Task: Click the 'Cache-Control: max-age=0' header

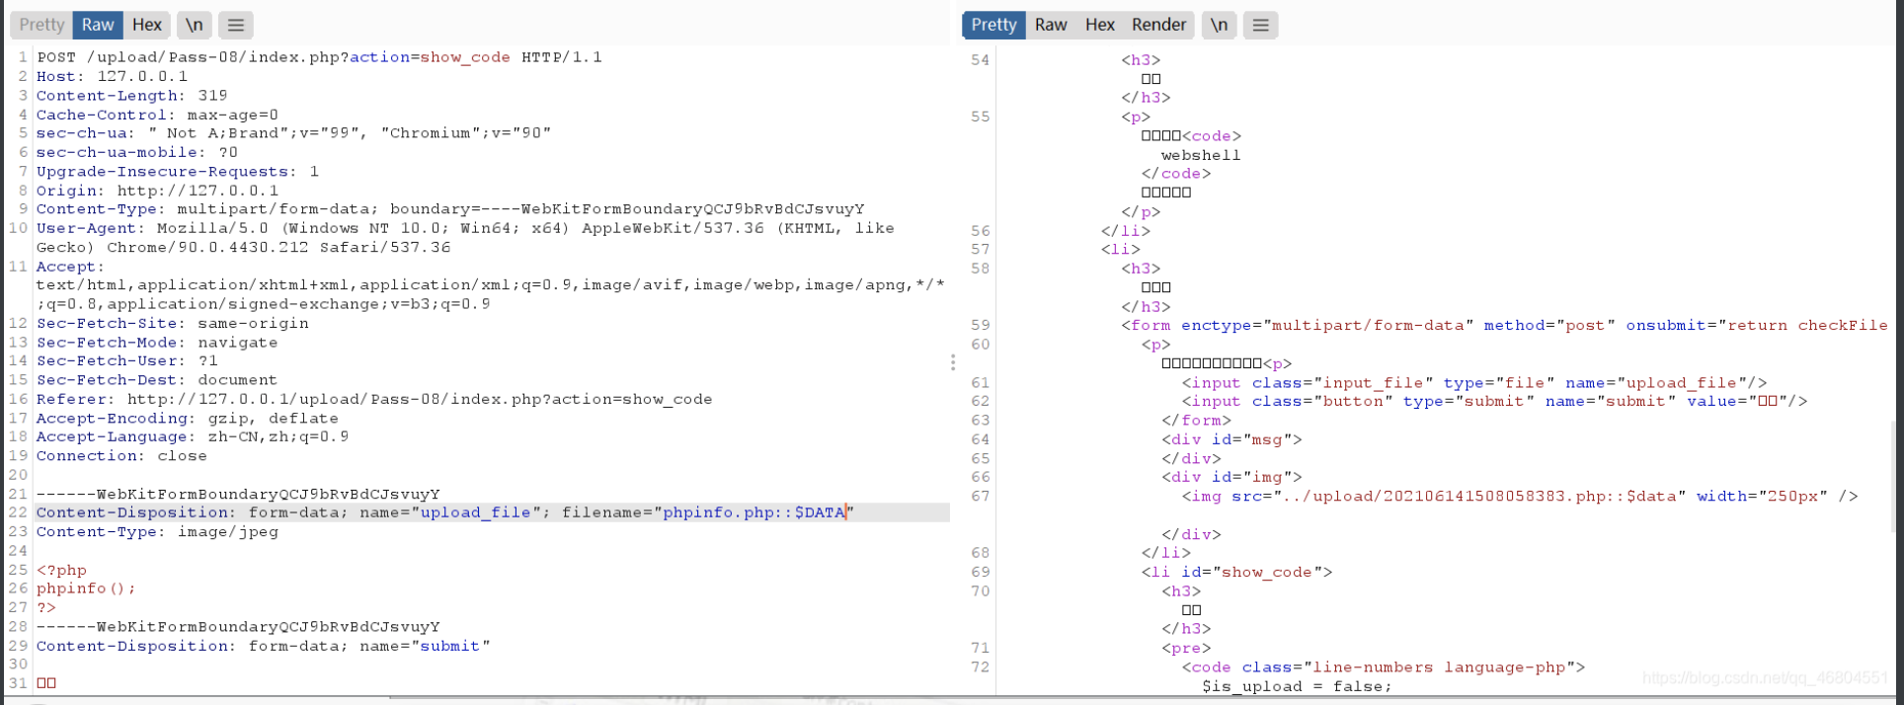Action: point(157,115)
